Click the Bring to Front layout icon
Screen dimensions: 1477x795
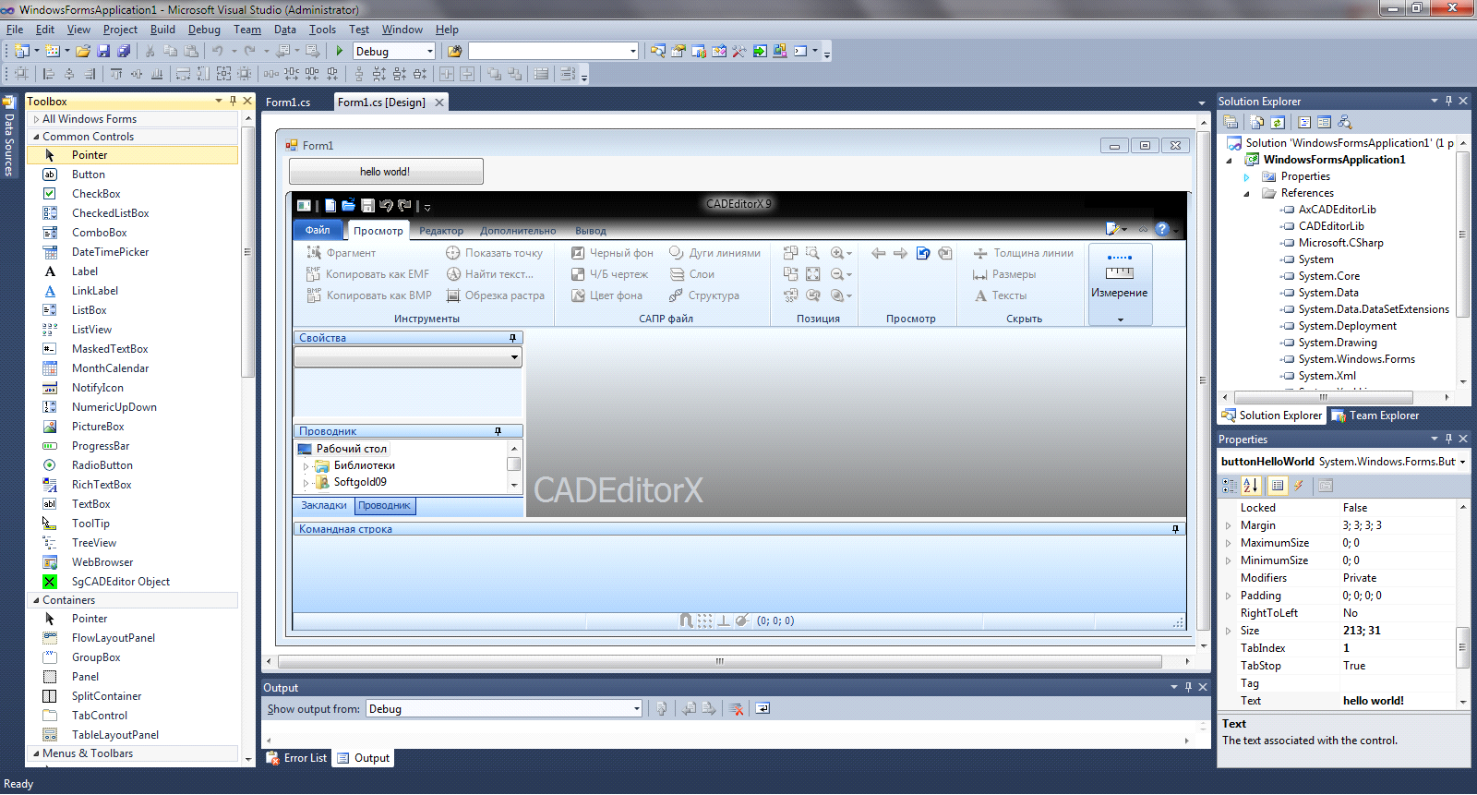click(495, 74)
